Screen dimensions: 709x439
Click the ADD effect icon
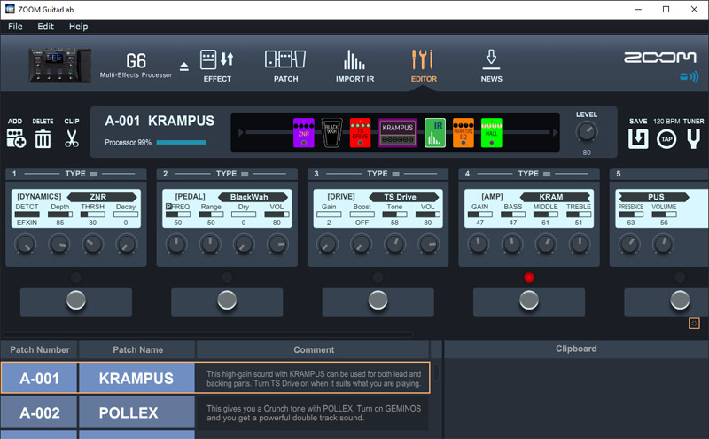(16, 138)
